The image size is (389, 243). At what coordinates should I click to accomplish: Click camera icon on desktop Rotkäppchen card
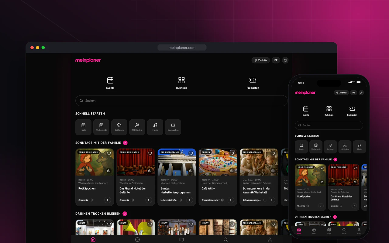(x=109, y=171)
